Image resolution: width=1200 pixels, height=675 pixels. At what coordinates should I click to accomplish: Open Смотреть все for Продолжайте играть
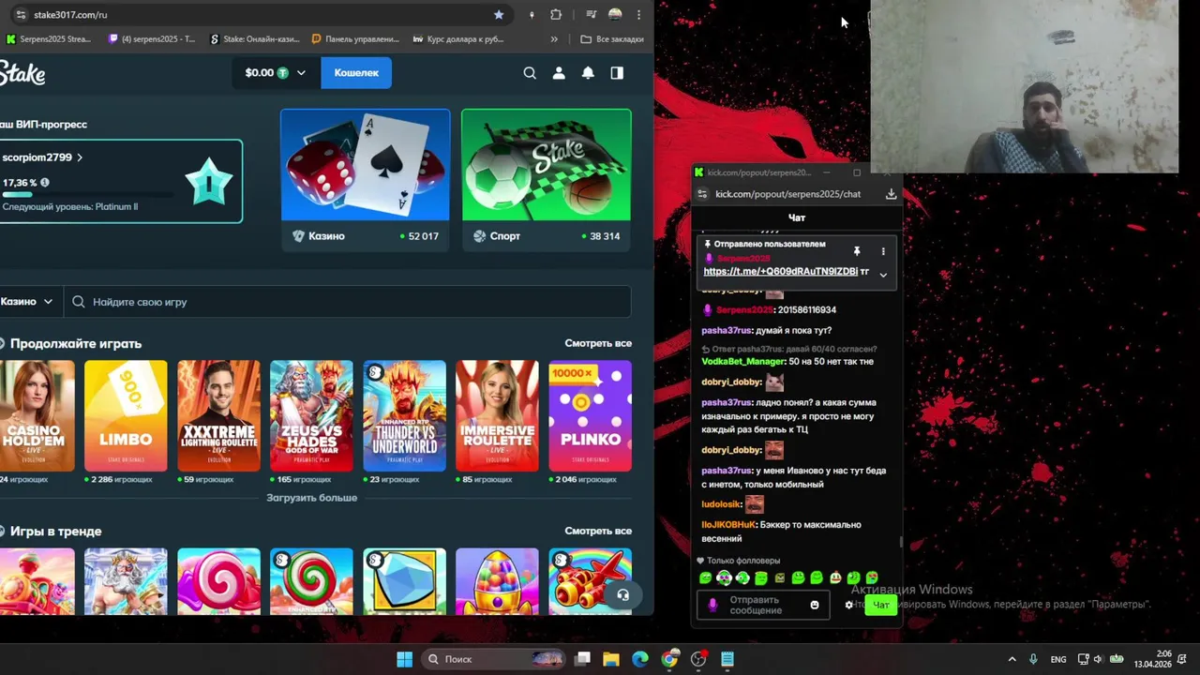point(598,343)
